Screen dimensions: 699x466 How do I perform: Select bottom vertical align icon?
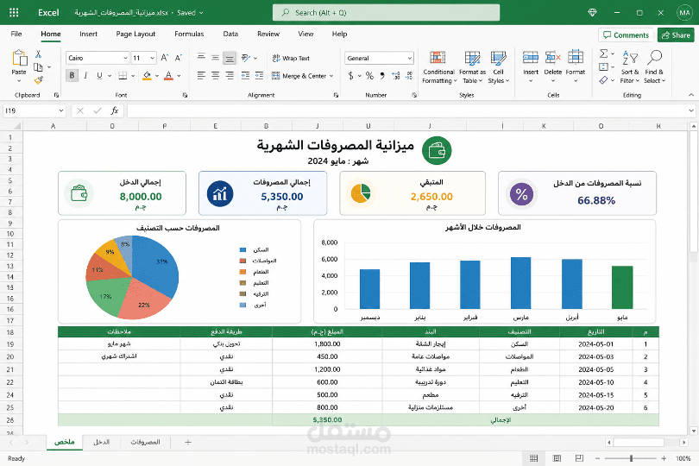(x=230, y=58)
